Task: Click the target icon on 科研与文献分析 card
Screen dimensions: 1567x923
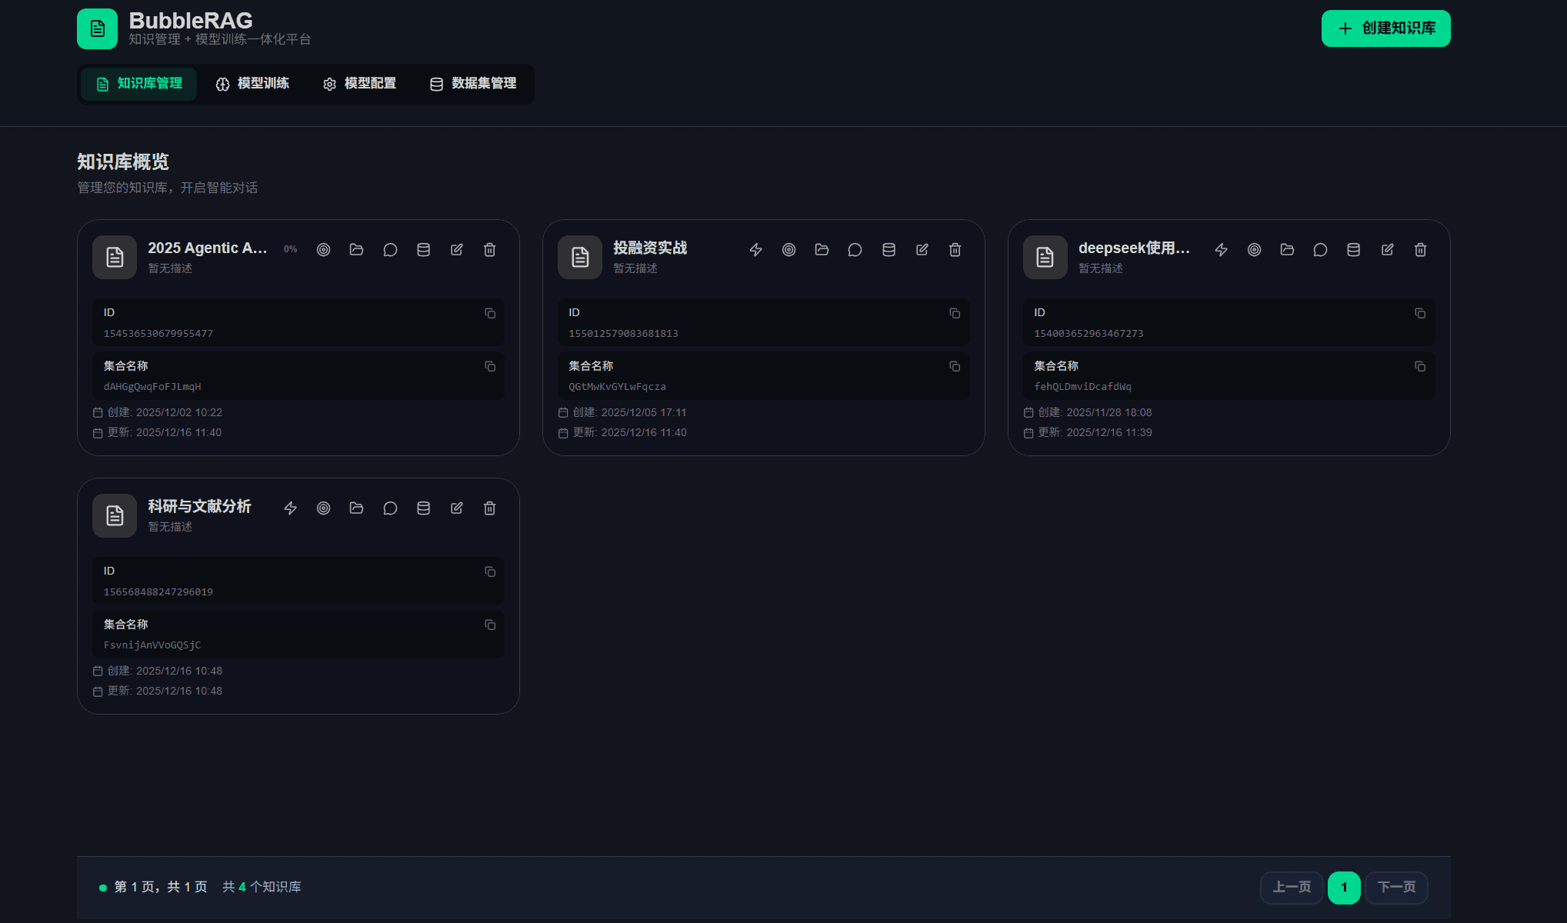Action: pos(323,508)
